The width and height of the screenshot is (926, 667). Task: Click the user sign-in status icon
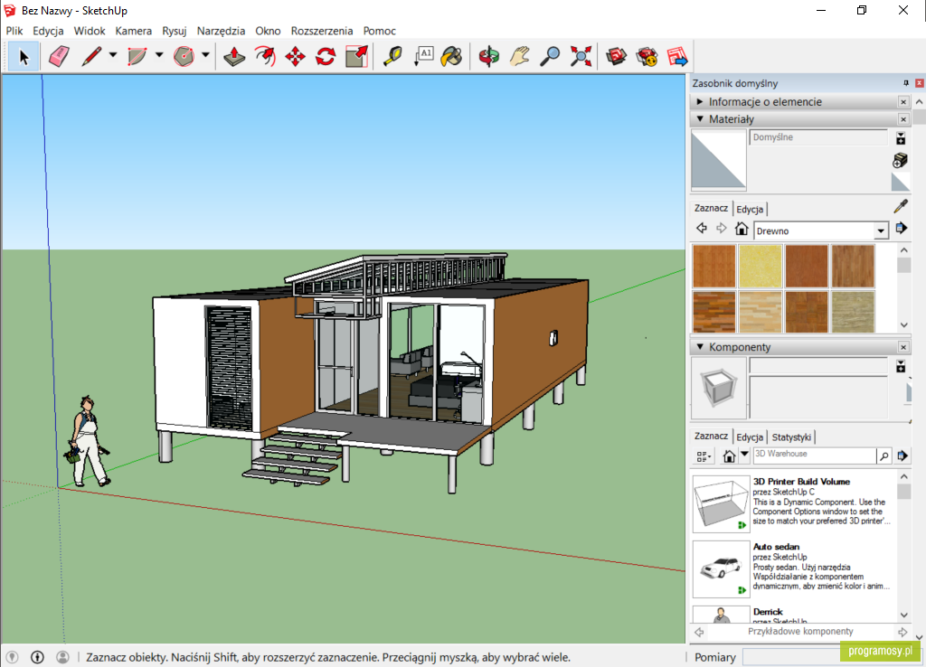tap(62, 657)
